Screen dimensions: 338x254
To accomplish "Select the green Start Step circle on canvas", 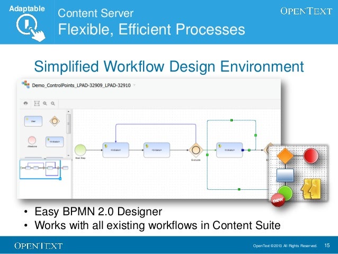I will 81,150.
